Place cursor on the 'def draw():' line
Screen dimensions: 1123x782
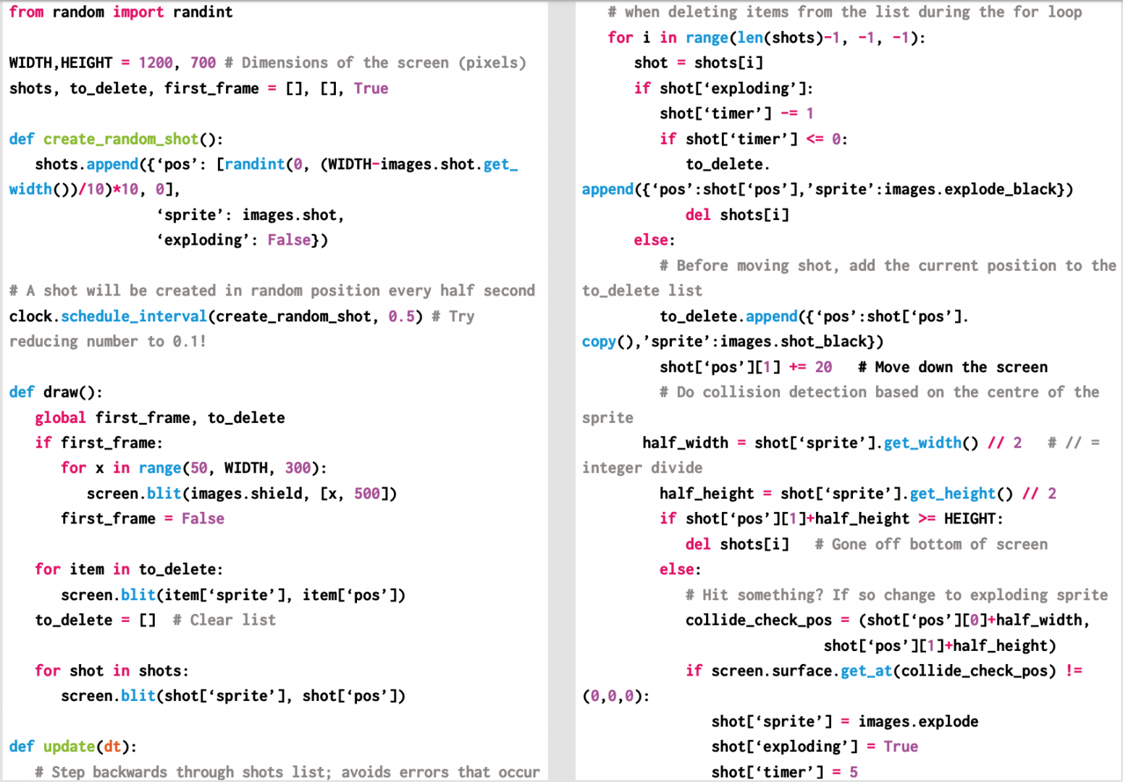(56, 392)
